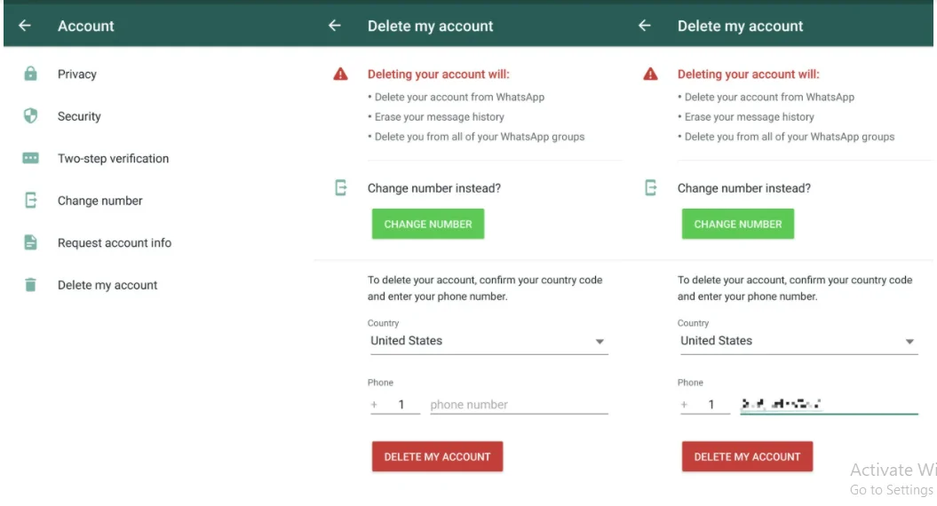Click change number icon on right screen
The image size is (937, 506).
651,188
